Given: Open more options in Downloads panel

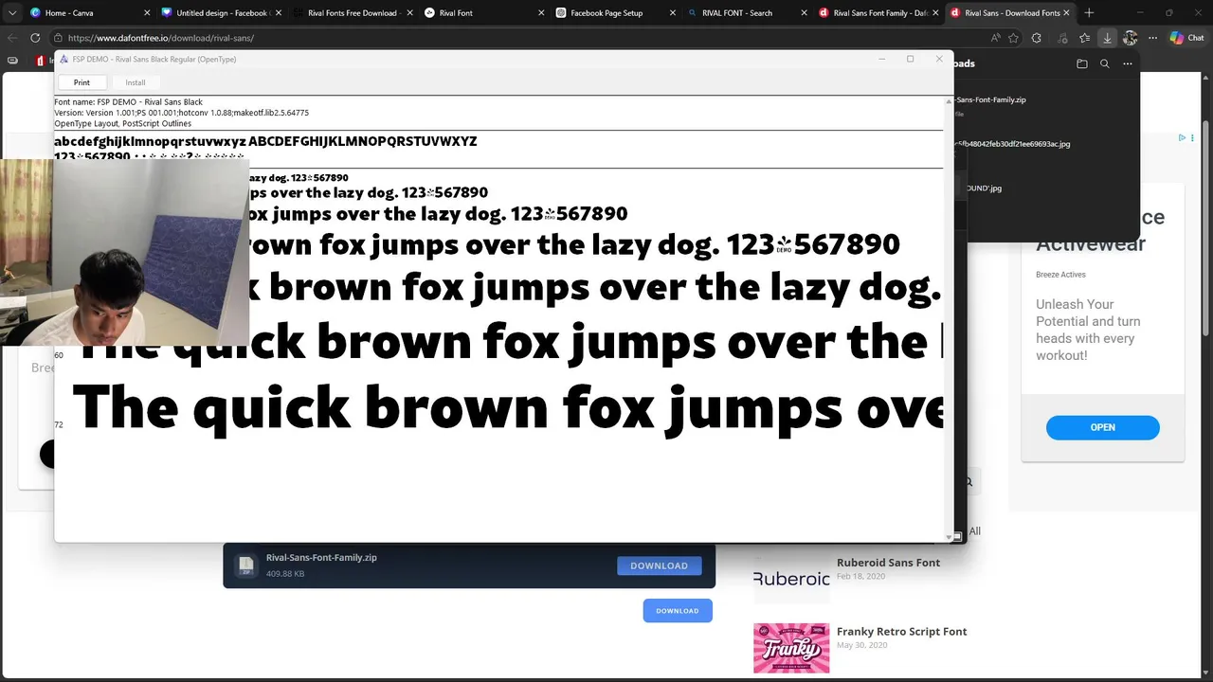Looking at the screenshot, I should tap(1128, 63).
